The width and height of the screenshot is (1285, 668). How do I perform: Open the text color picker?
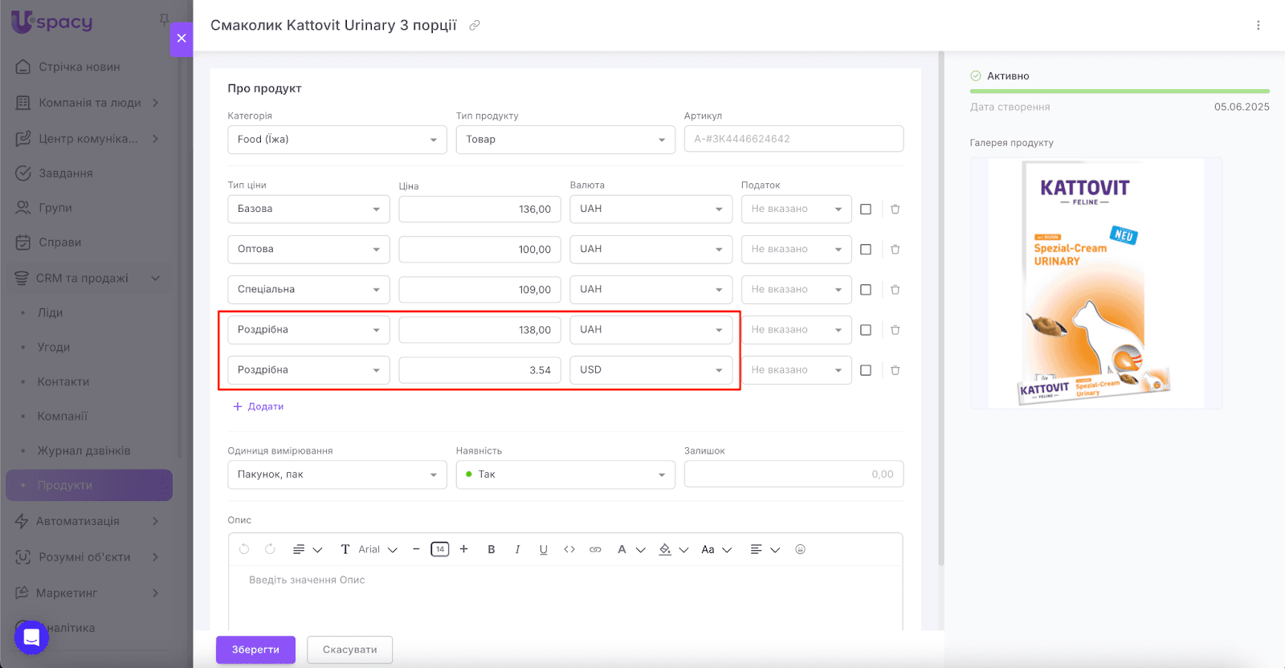point(622,549)
